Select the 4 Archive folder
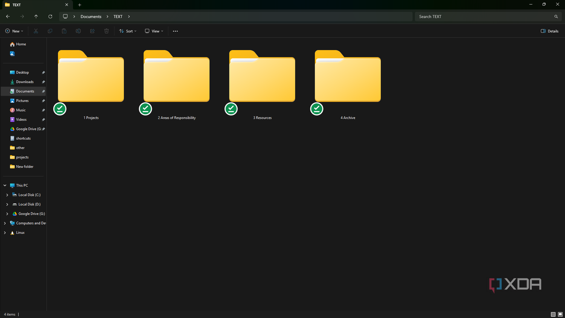Screen dimensions: 565x318 [x=348, y=85]
